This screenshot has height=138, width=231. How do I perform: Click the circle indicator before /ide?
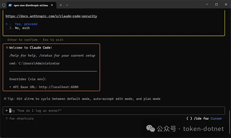point(189,118)
